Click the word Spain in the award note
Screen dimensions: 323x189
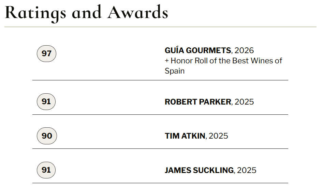click(175, 71)
